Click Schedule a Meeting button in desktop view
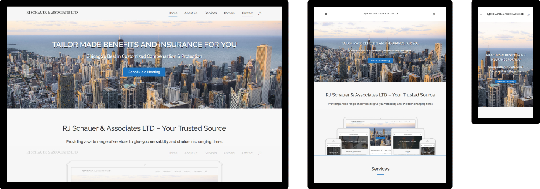The width and height of the screenshot is (540, 189). point(144,72)
